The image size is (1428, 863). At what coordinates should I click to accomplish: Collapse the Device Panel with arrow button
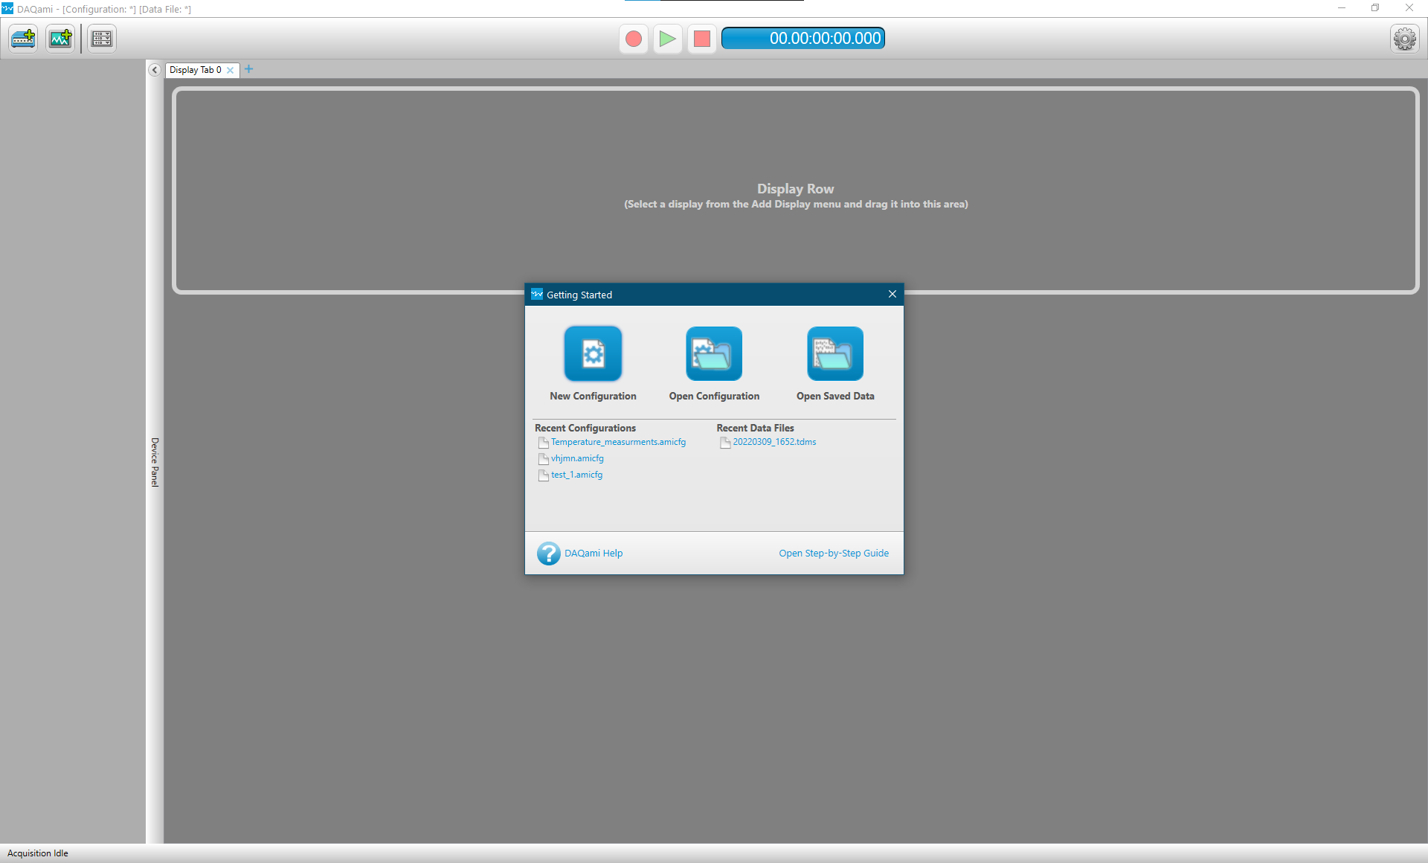click(155, 70)
